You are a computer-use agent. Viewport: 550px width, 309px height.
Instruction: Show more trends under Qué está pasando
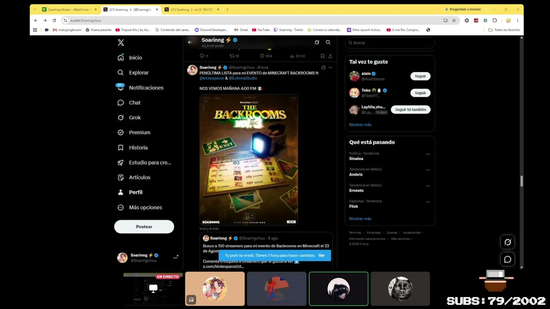(360, 218)
